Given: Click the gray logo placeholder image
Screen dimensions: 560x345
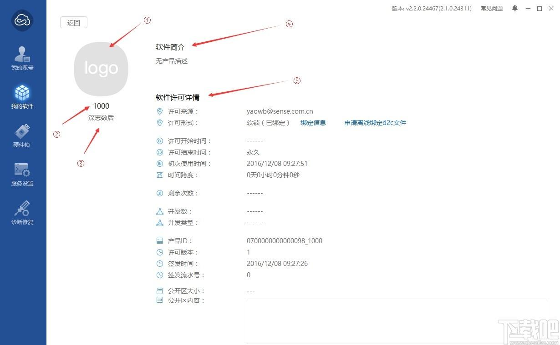Looking at the screenshot, I should click(x=101, y=69).
